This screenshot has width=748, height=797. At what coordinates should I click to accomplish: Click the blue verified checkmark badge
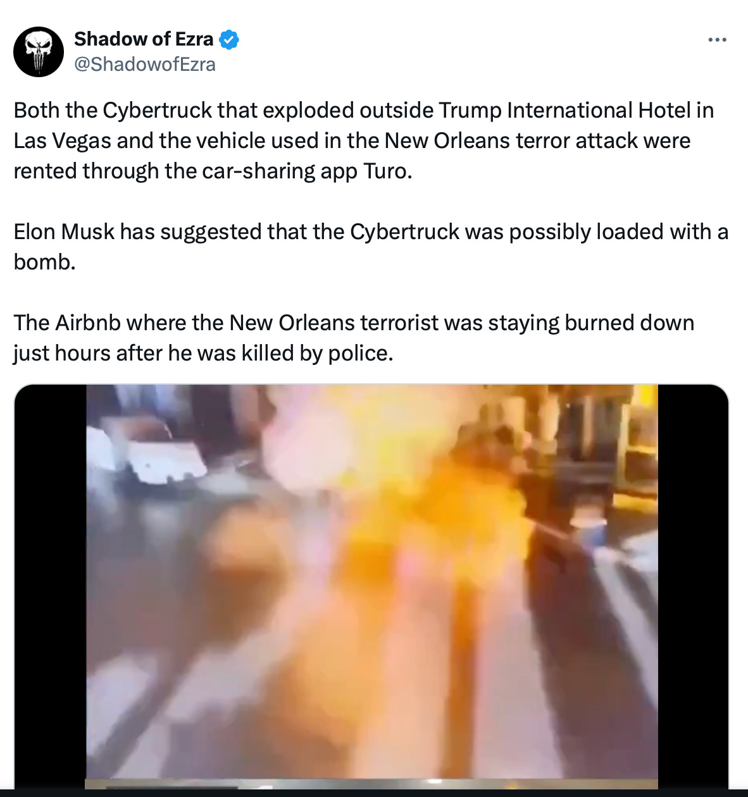[228, 40]
